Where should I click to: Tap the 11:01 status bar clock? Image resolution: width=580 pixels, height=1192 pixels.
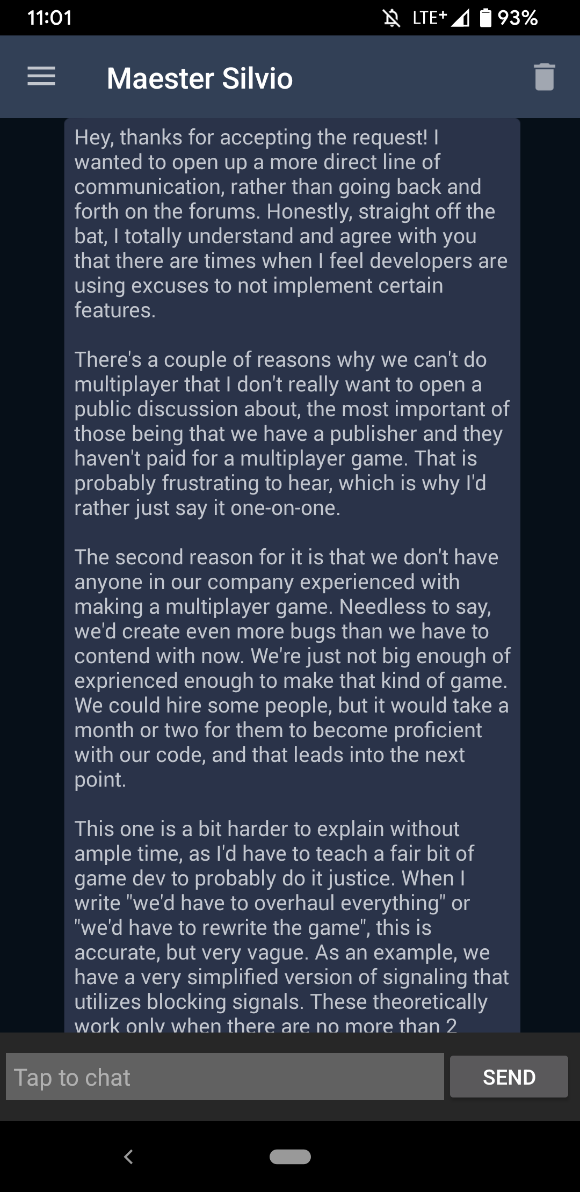pyautogui.click(x=49, y=18)
